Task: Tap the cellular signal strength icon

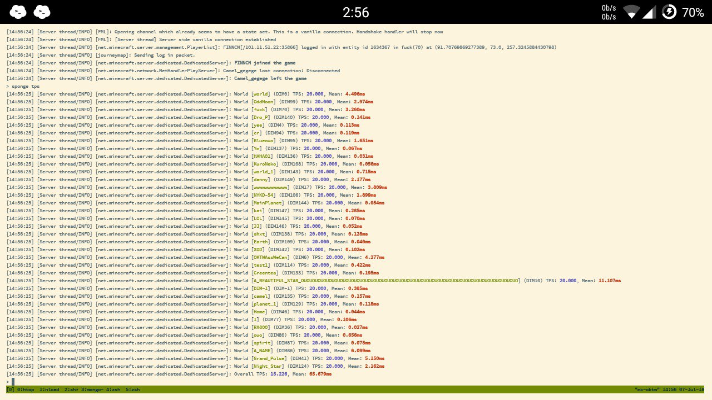Action: (x=649, y=12)
